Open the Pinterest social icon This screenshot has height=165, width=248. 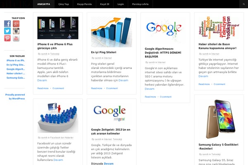click(7, 38)
